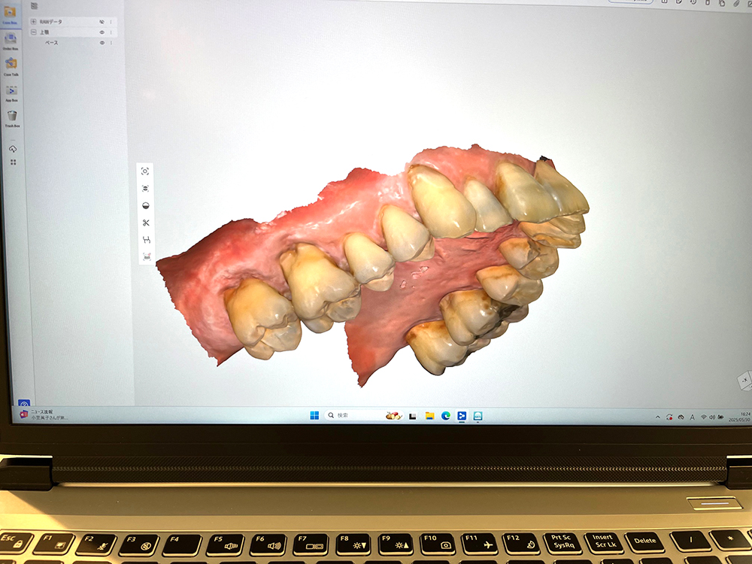Viewport: 752px width, 564px height.
Task: Open the more options menu for ベース
Action: [111, 43]
